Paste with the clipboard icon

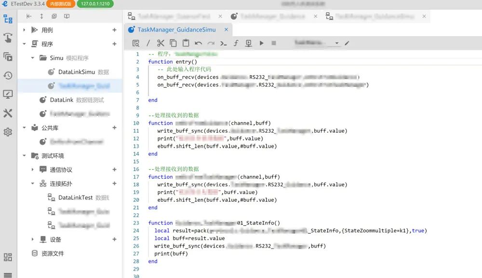186,43
